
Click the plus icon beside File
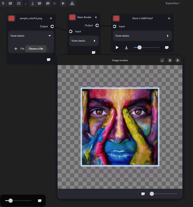point(16,49)
